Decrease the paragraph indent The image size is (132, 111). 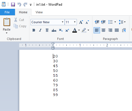pos(97,22)
